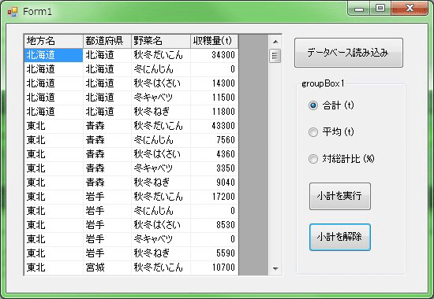The image size is (434, 299).
Task: Select the cell with value 34300
Action: pyautogui.click(x=214, y=55)
